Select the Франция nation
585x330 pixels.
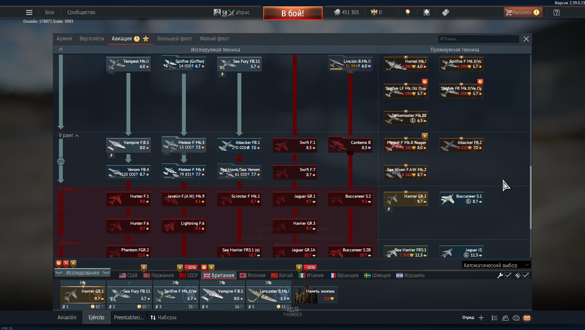(344, 275)
